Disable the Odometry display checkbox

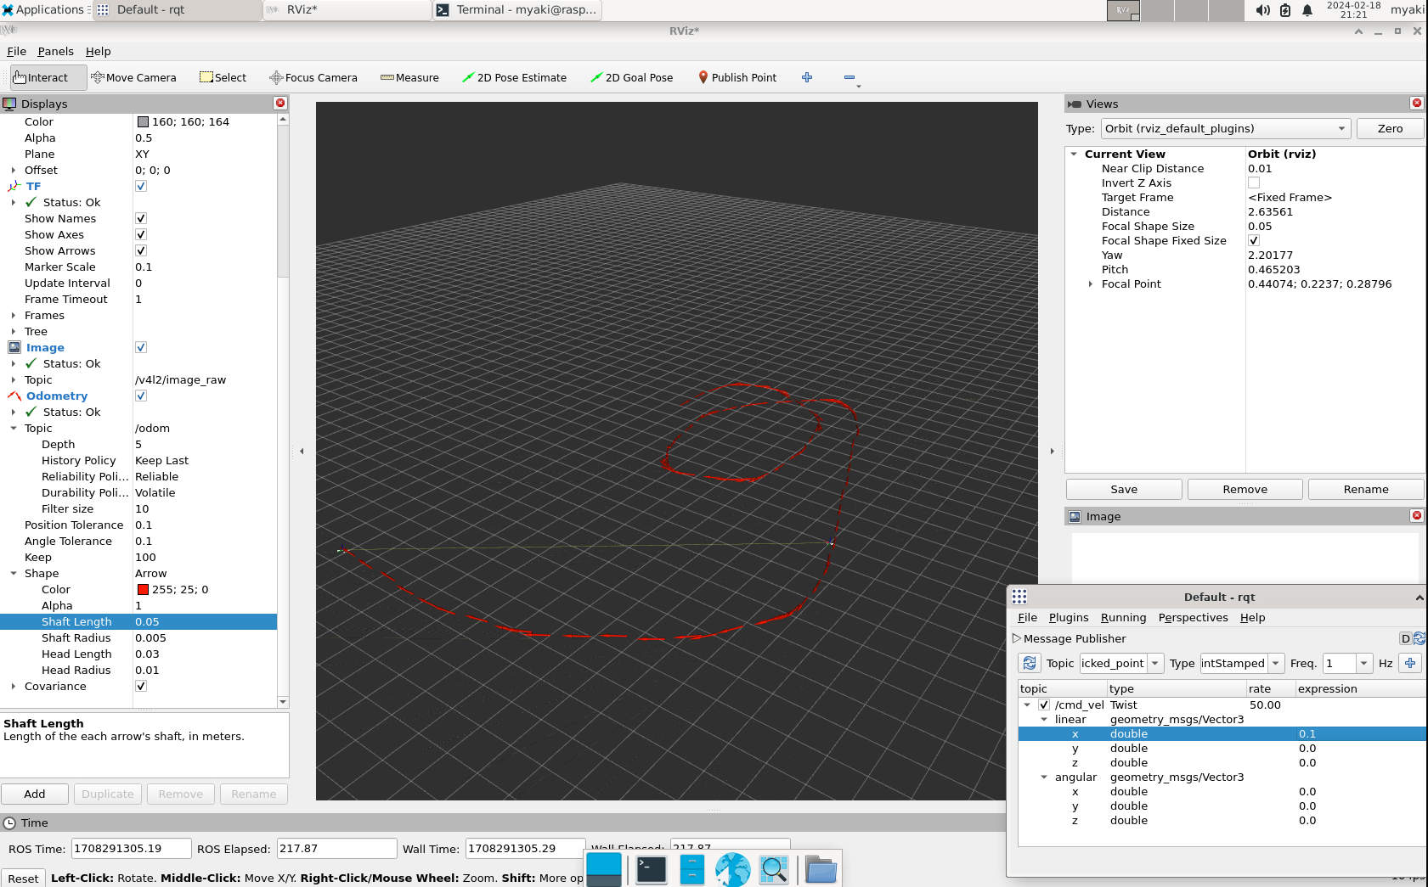(x=141, y=396)
